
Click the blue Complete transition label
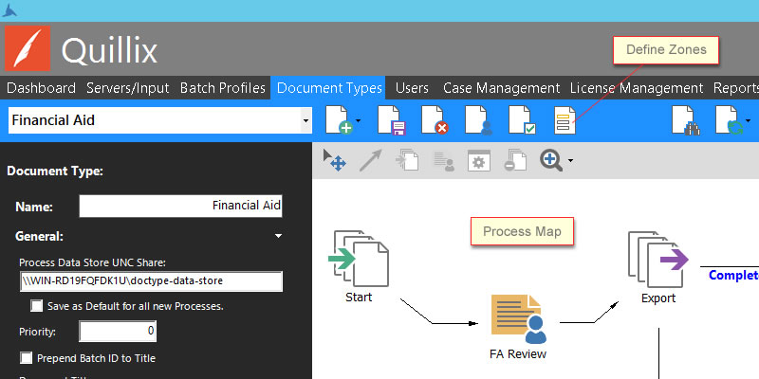coord(733,275)
